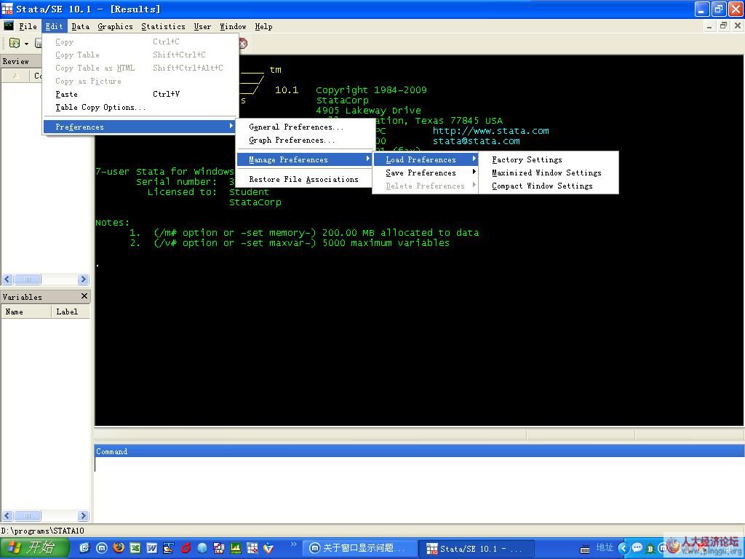This screenshot has height=559, width=745.
Task: Click the Stata window control icon beside File
Action: pos(9,26)
